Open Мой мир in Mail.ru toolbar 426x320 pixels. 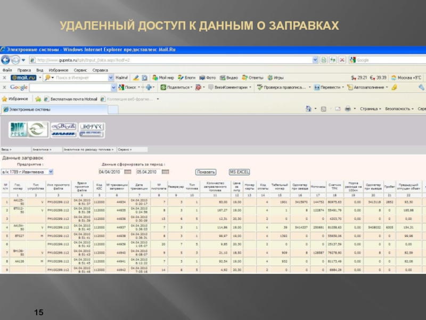pyautogui.click(x=162, y=78)
